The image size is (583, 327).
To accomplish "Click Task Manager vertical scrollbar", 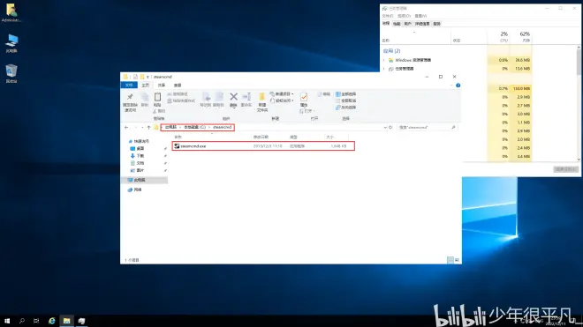I will 579,104.
